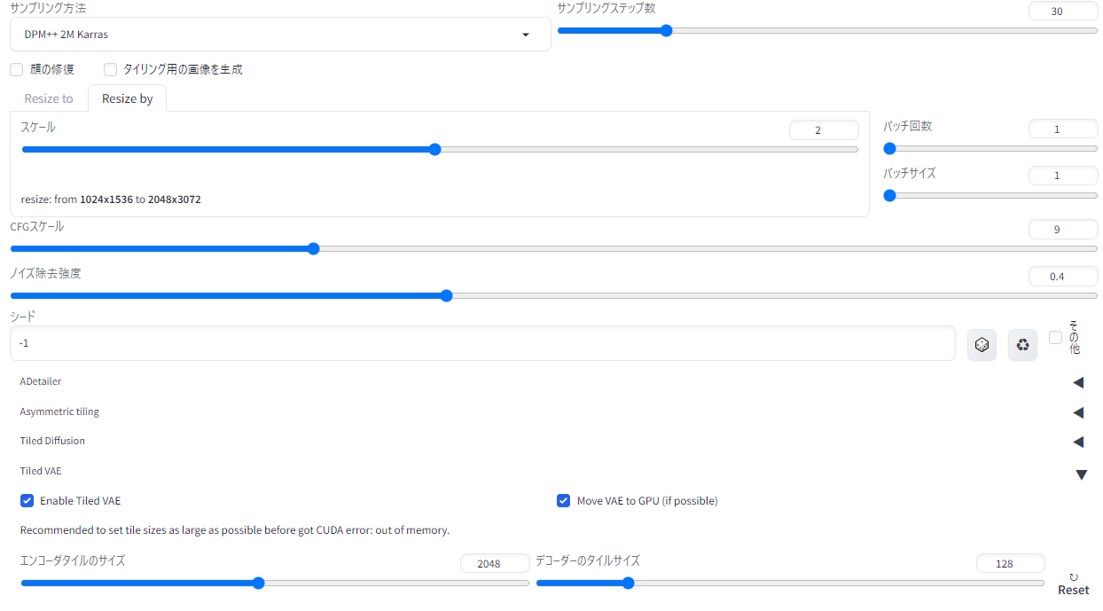The image size is (1103, 611).
Task: Uncheck Move VAE to GPU option
Action: pyautogui.click(x=563, y=501)
